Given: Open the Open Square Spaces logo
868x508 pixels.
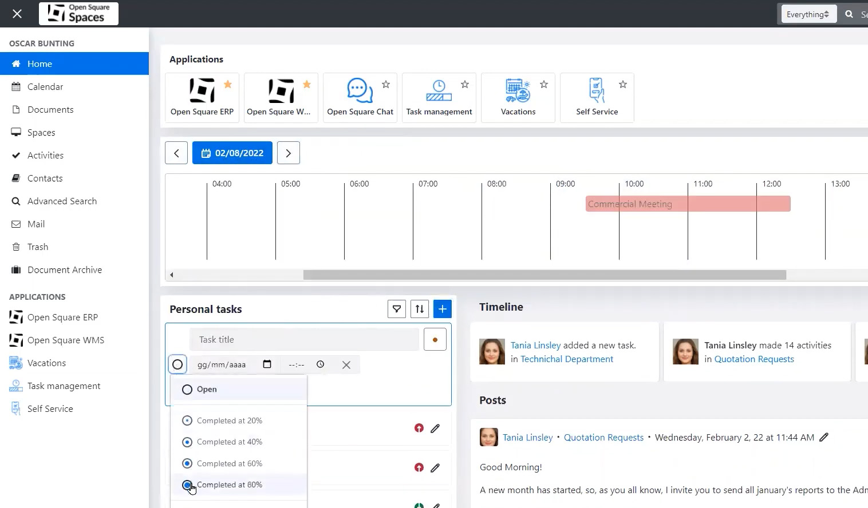Looking at the screenshot, I should pyautogui.click(x=78, y=14).
